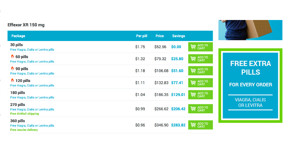This screenshot has height=144, width=288.
Task: Click the $186.35 price
Action: (162, 95)
